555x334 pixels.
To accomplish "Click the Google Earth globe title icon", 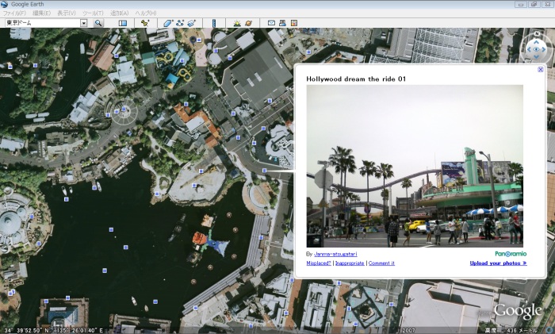I will [x=4, y=4].
